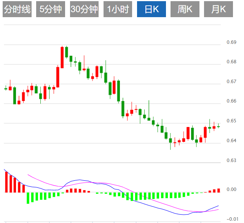Click the 0.66 price axis label
The image size is (244, 223).
coord(231,101)
